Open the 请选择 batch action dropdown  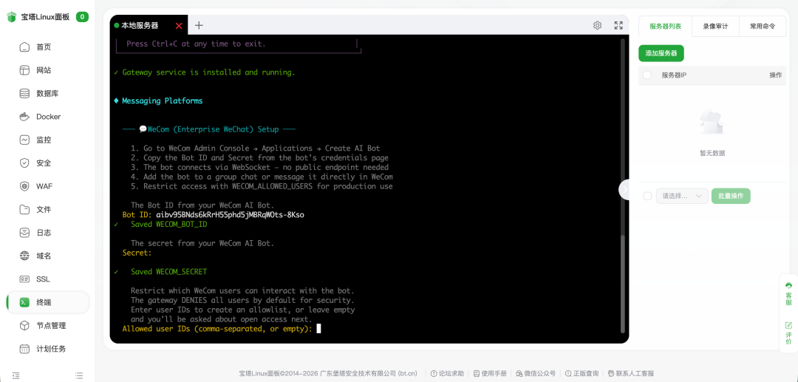[682, 196]
